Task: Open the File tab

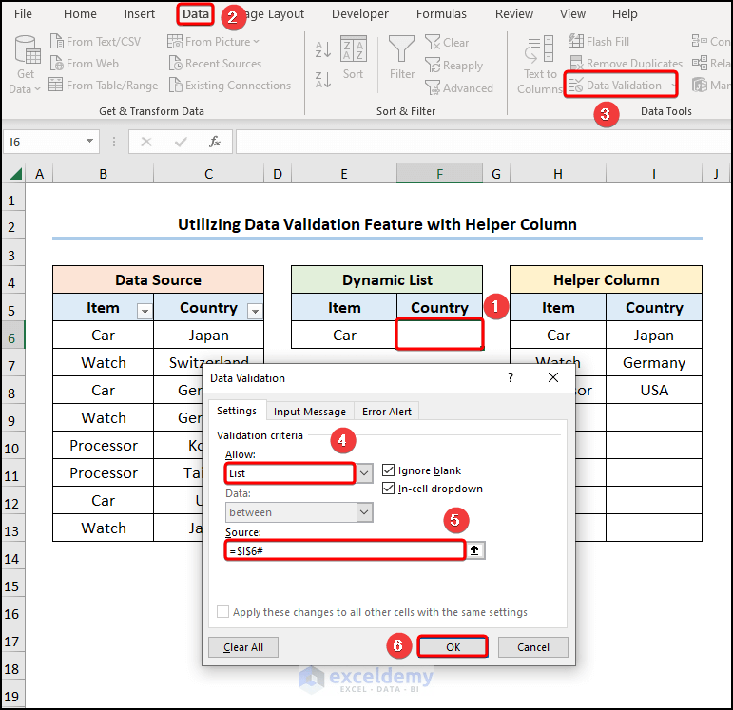Action: pyautogui.click(x=23, y=14)
